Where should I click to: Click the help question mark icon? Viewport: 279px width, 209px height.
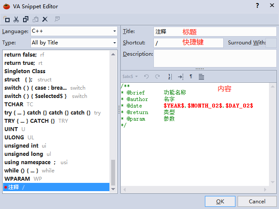(257, 6)
